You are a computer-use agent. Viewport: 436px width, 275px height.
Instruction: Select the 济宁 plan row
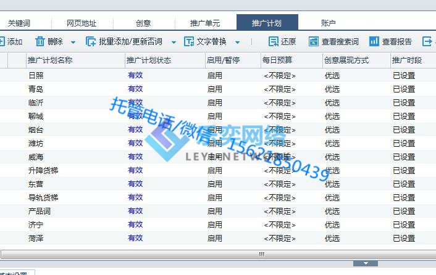[x=218, y=225]
